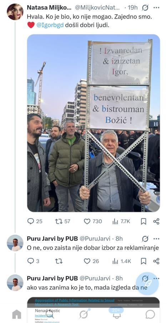Open more menu on second Puru Jarvi reply

(x=157, y=279)
